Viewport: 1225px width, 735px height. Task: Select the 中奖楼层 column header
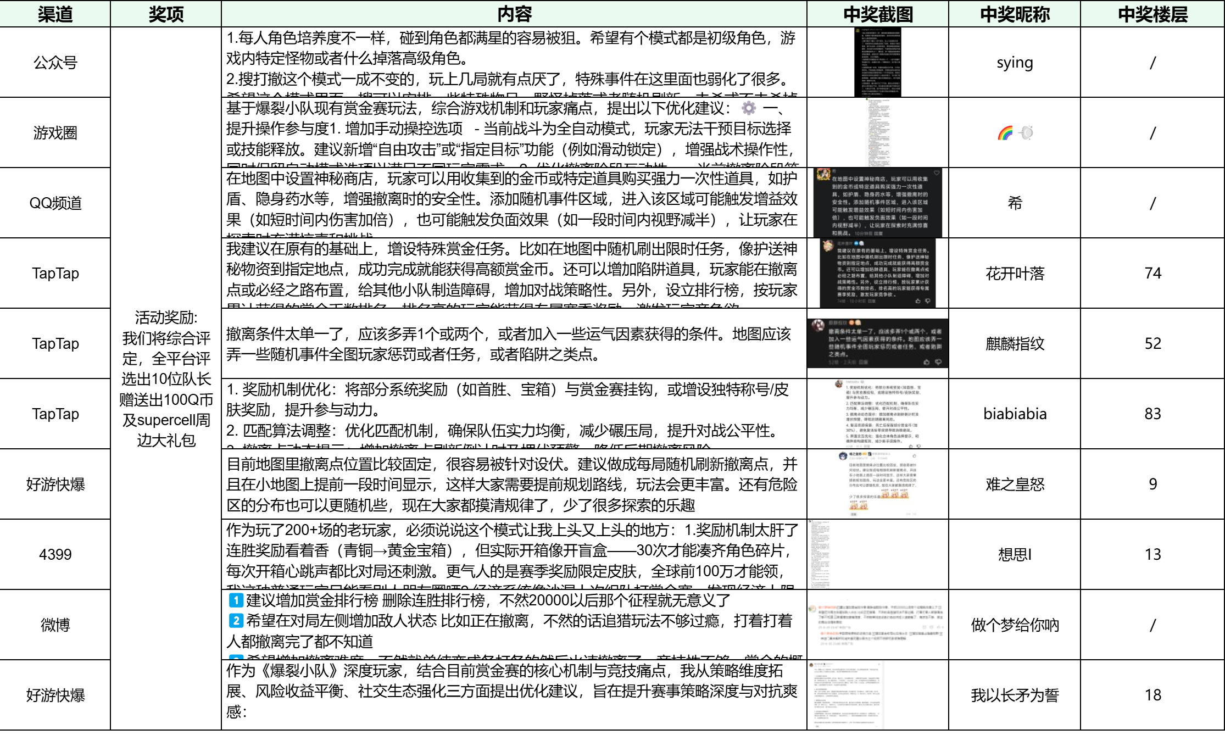point(1152,14)
